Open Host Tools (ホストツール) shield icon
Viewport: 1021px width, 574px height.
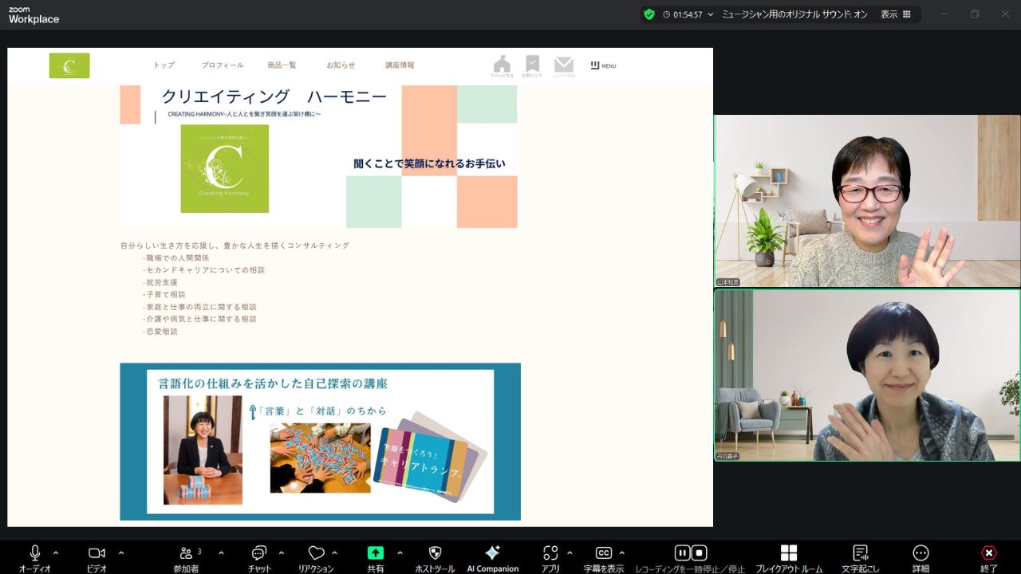(x=435, y=553)
